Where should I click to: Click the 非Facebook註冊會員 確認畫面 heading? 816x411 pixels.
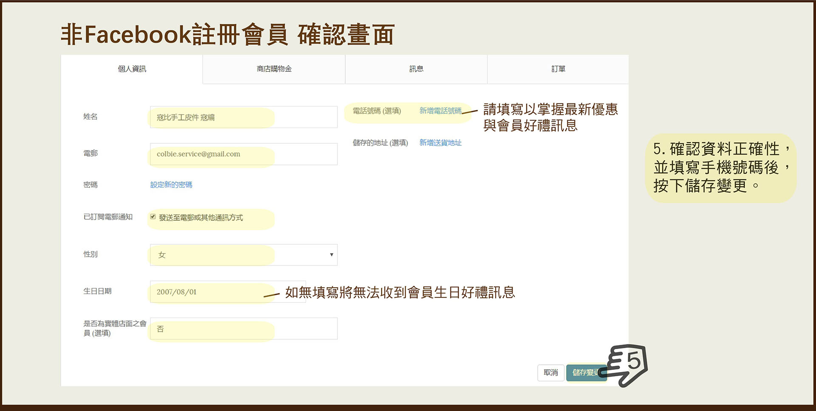[228, 34]
